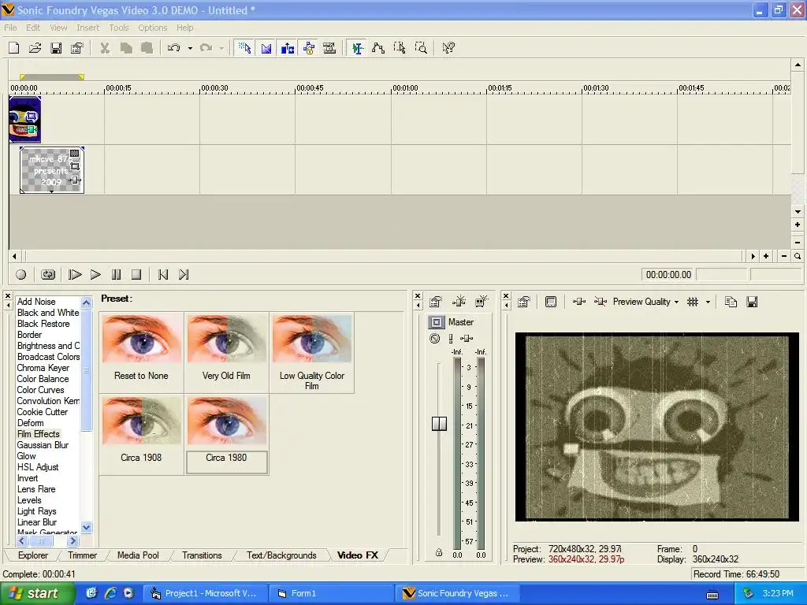Screen dimensions: 807x605
Task: Switch to the Transitions tab
Action: [202, 555]
